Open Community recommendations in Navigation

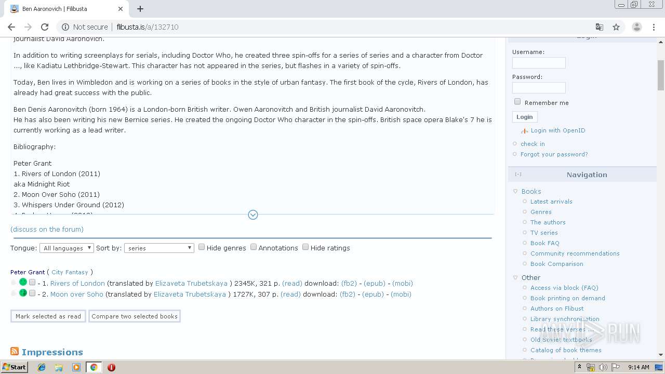575,253
